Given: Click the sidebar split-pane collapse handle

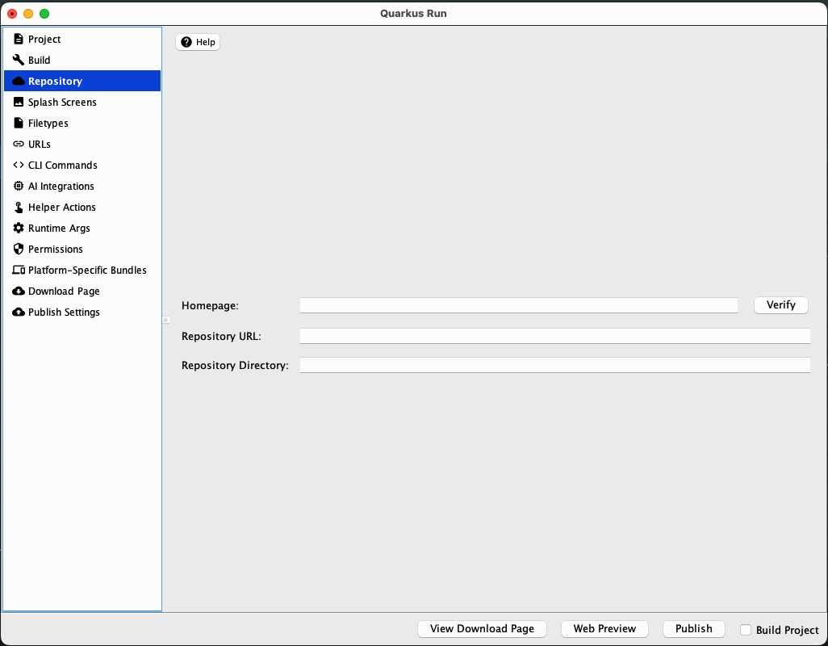Looking at the screenshot, I should (x=165, y=320).
